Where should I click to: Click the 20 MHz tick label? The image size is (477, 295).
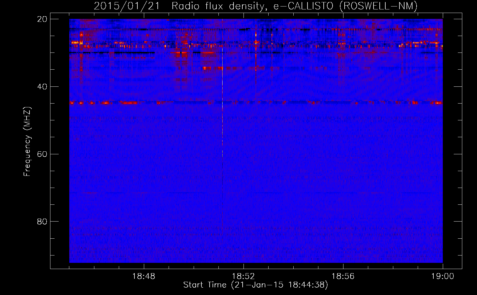(x=42, y=19)
